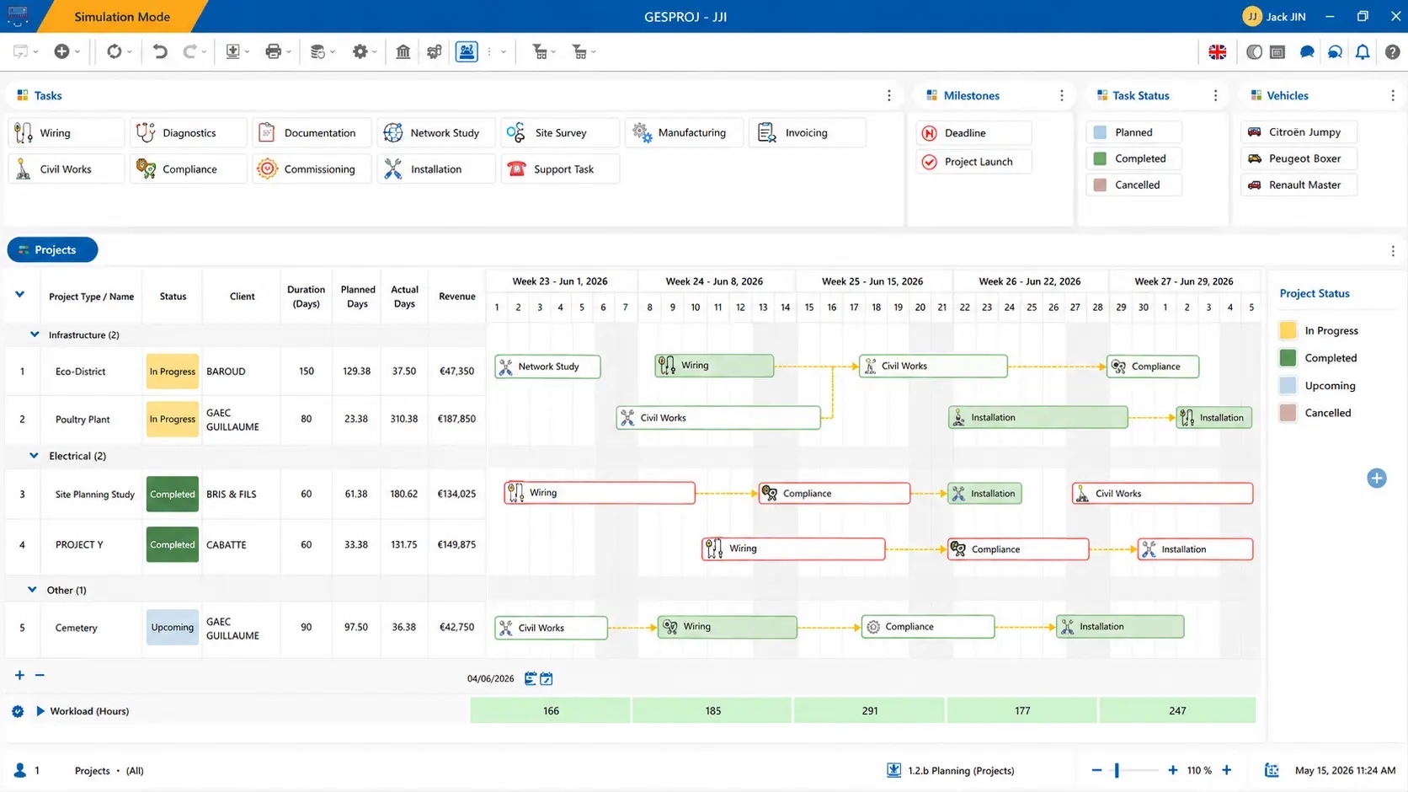Viewport: 1408px width, 792px height.
Task: Click the undo arrow in toolbar
Action: 160,52
